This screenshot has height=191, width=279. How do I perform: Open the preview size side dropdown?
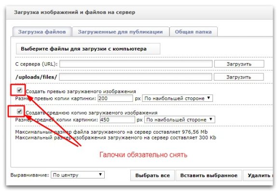(x=177, y=98)
